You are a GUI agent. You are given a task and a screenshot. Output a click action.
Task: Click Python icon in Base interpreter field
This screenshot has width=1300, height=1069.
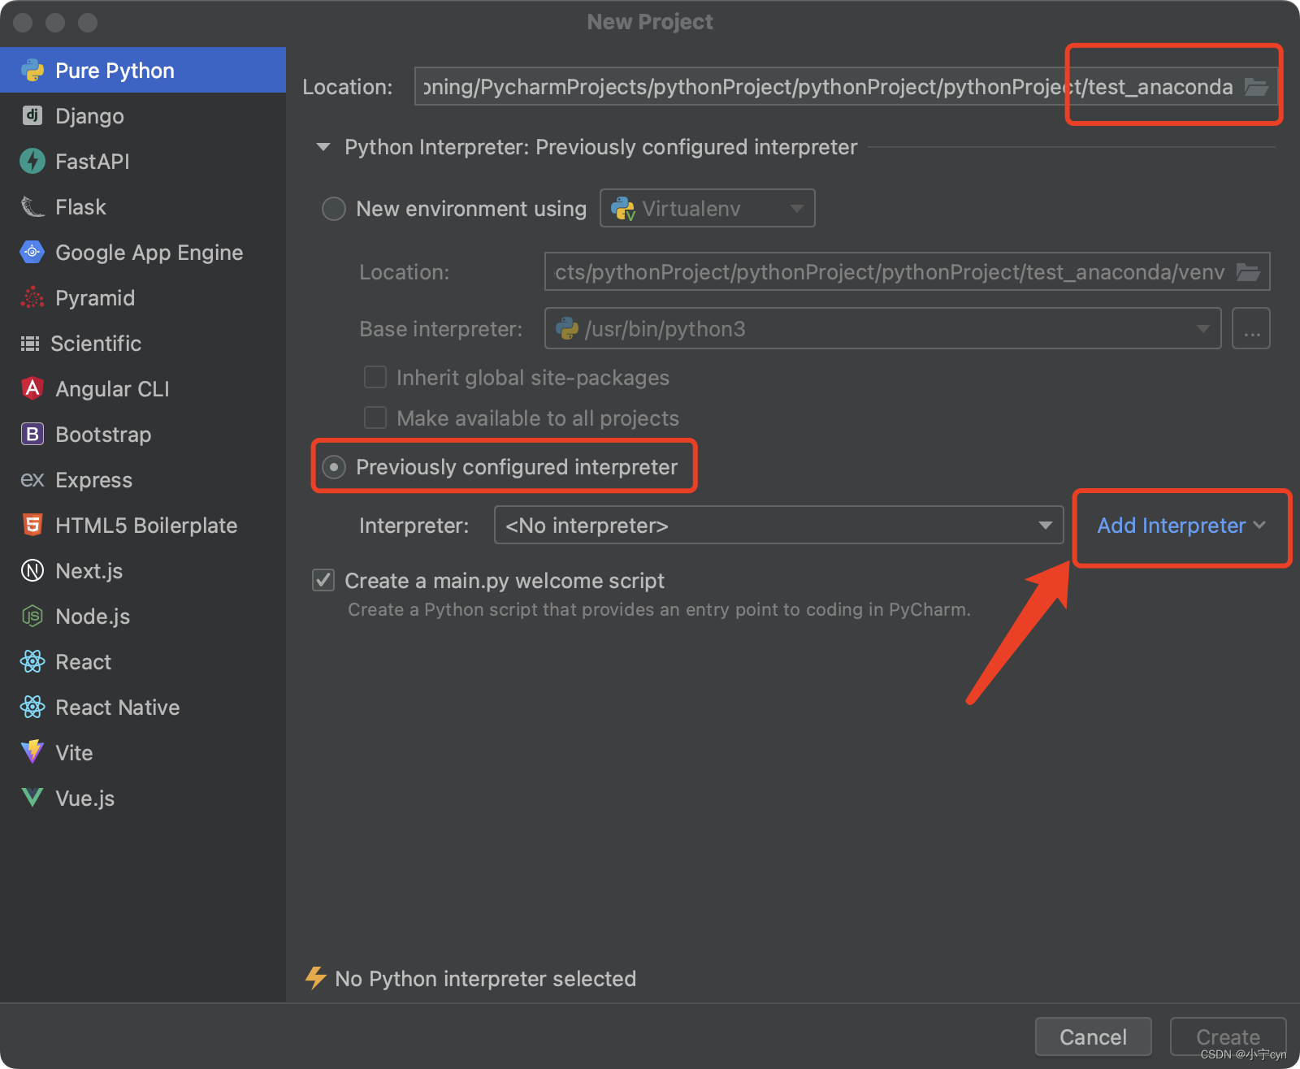566,328
